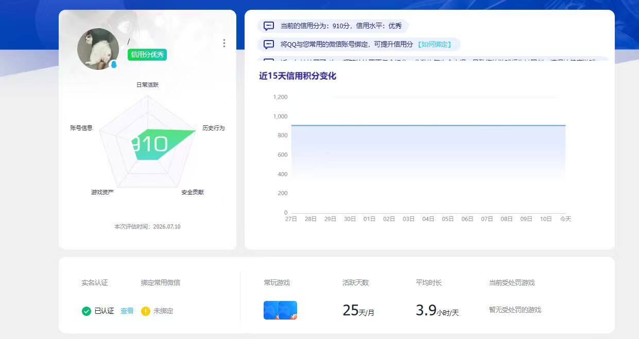Click the 当前受处罚游戏 label

click(x=512, y=282)
